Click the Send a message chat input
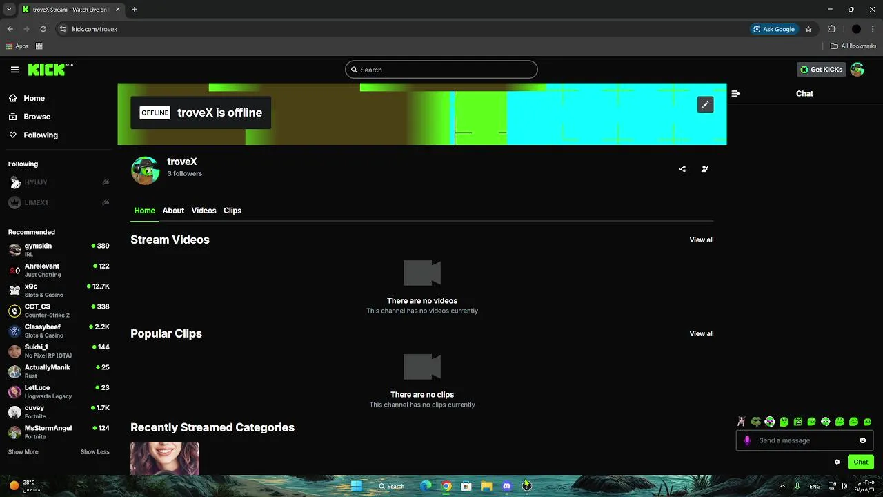 click(806, 440)
